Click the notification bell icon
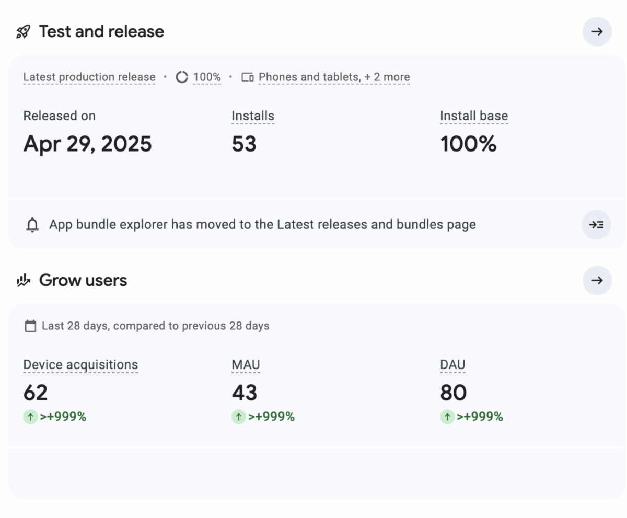The width and height of the screenshot is (627, 518). click(x=32, y=225)
